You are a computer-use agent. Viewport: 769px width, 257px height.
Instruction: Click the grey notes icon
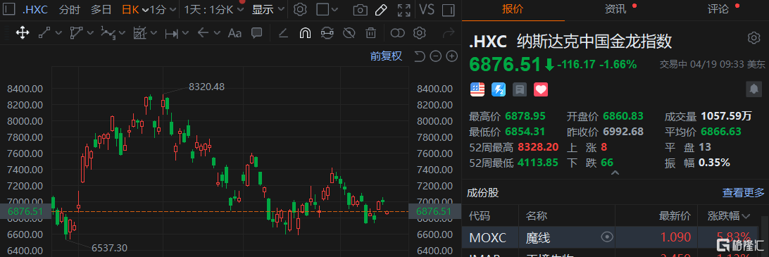(520, 89)
